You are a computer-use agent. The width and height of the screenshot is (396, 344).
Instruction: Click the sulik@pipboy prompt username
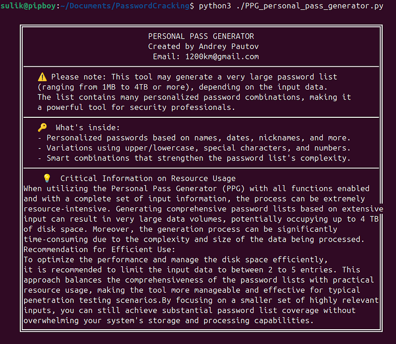(x=28, y=5)
